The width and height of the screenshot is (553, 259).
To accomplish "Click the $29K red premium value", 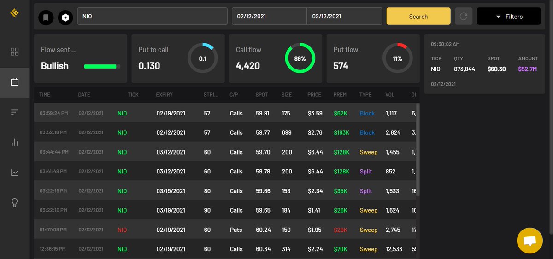I will click(x=340, y=230).
